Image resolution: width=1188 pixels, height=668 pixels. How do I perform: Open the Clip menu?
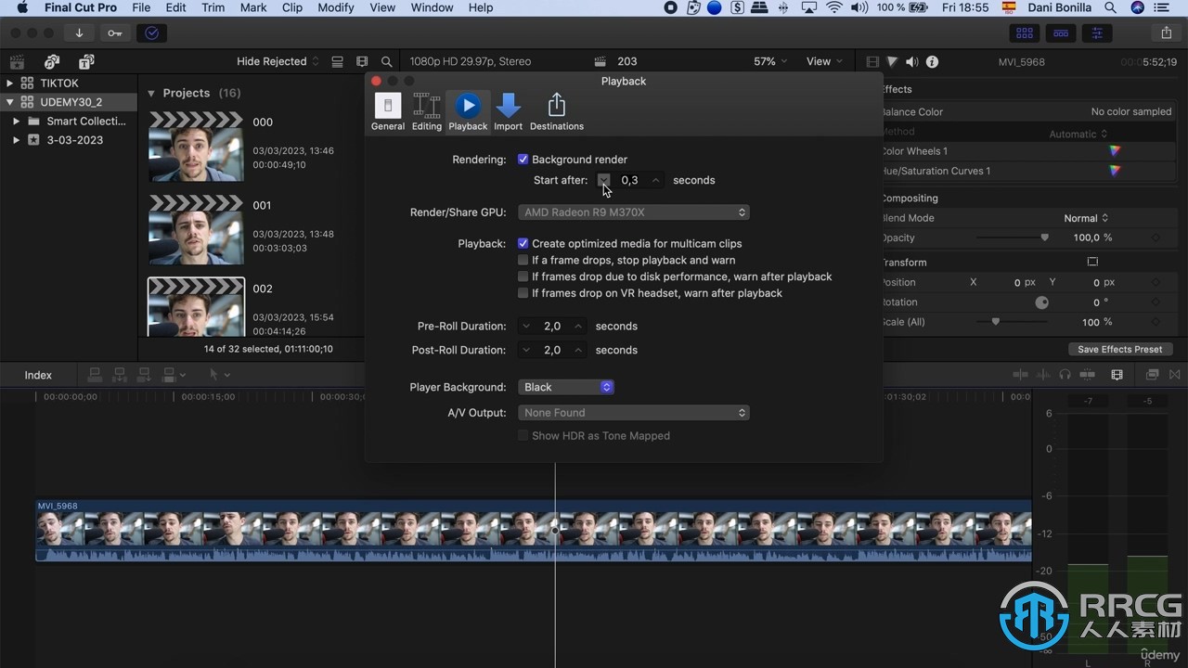[x=292, y=7]
